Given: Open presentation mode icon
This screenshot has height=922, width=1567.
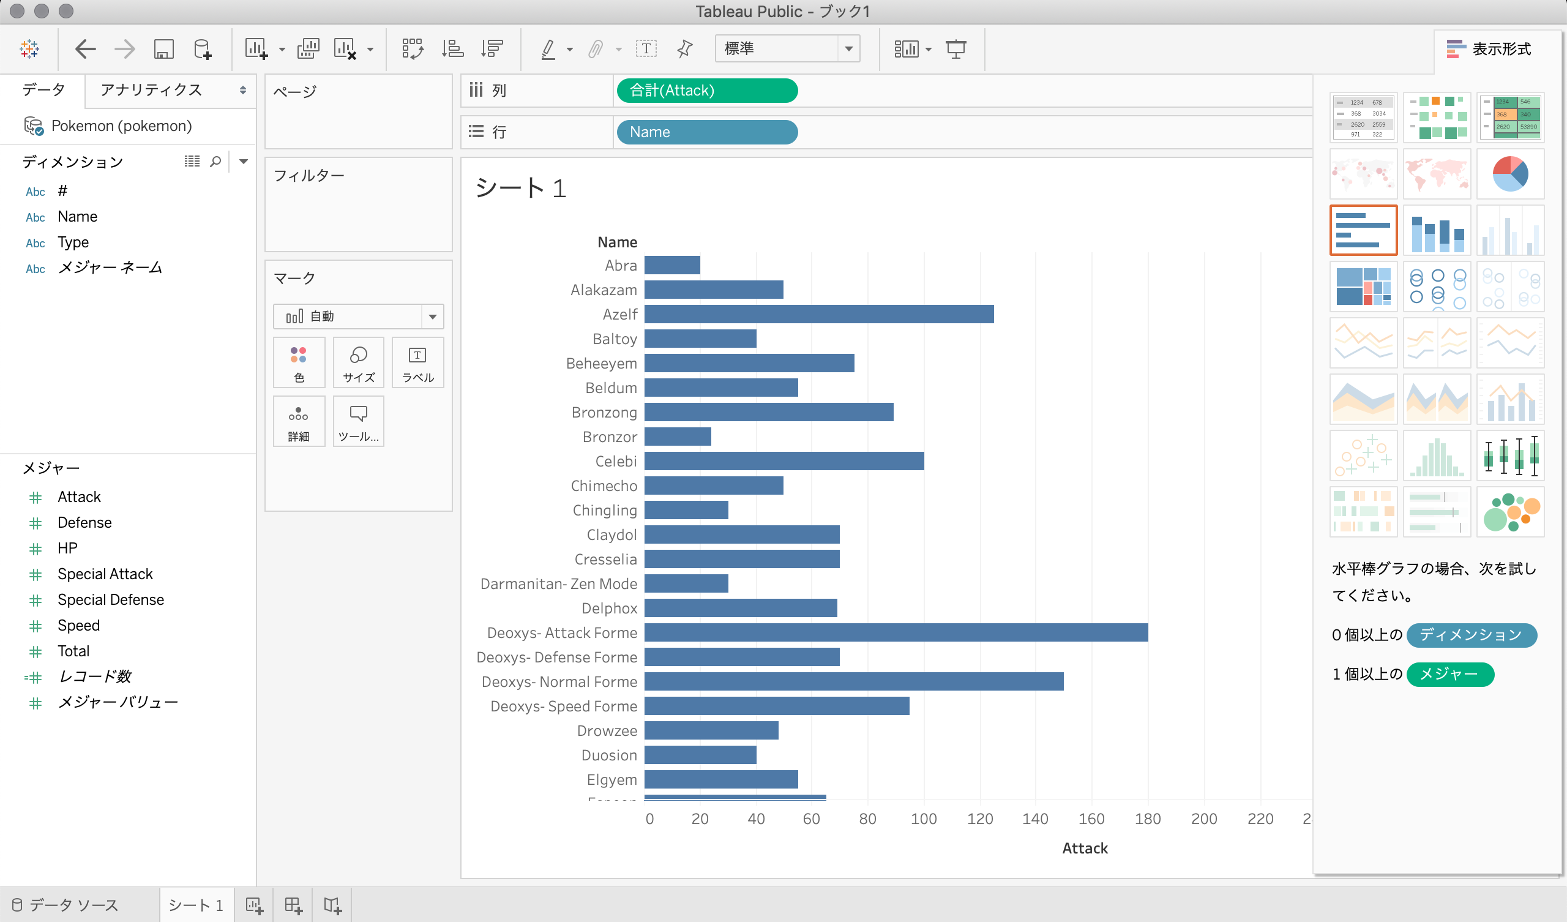Looking at the screenshot, I should coord(955,48).
